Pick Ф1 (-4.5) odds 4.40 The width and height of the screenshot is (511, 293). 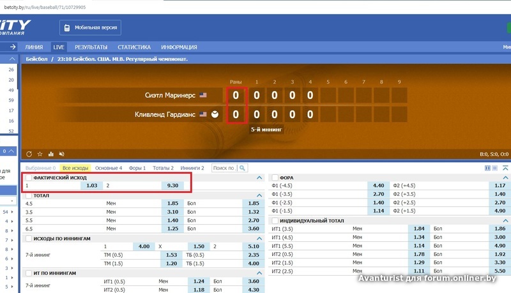point(378,186)
